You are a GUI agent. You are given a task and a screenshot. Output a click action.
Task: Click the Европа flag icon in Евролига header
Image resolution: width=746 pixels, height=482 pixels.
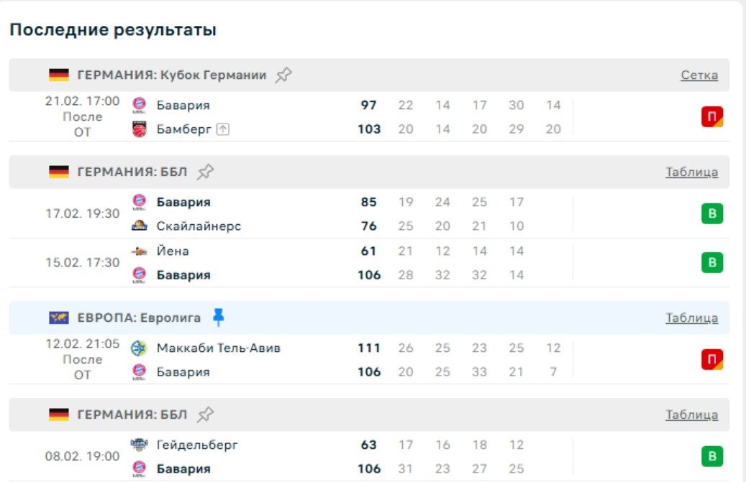point(59,318)
